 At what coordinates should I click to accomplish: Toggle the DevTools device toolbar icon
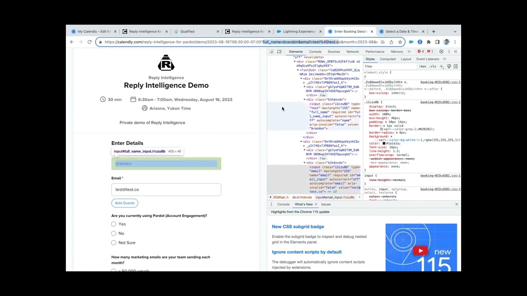click(x=279, y=52)
